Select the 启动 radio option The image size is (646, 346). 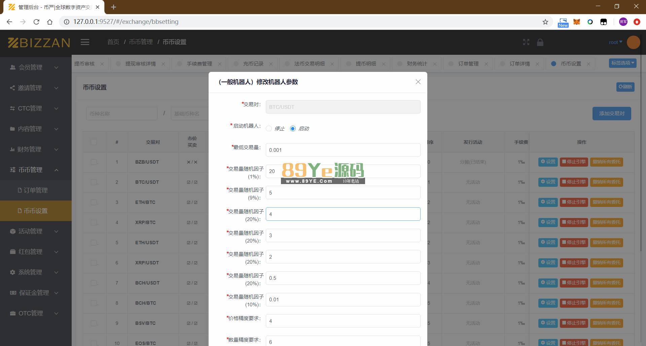(293, 129)
